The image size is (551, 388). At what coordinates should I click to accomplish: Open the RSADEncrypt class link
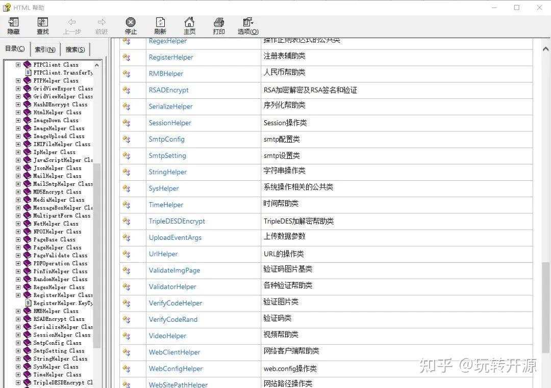pyautogui.click(x=169, y=90)
